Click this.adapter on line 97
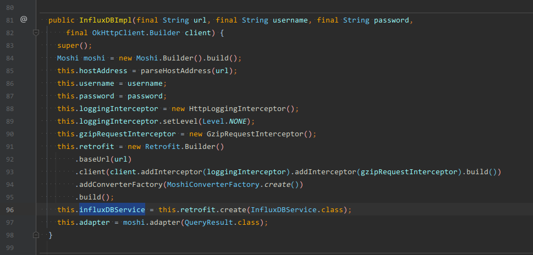533x255 pixels. click(83, 223)
